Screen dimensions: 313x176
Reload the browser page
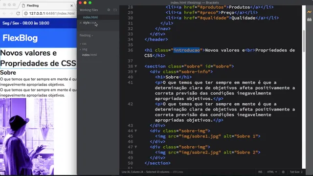(18, 13)
